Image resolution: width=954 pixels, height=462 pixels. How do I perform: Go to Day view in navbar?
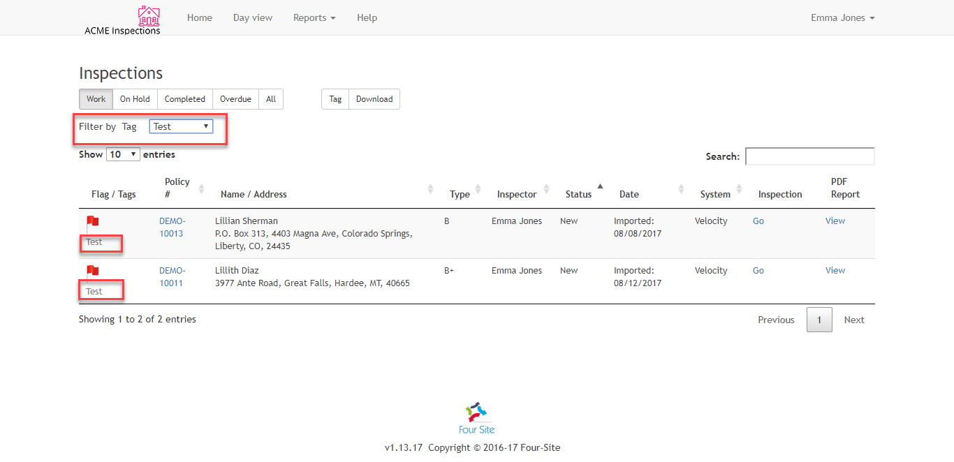[x=253, y=17]
